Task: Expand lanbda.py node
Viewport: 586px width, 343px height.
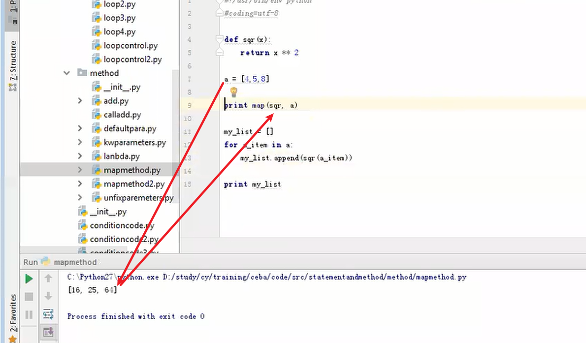Action: (80, 156)
